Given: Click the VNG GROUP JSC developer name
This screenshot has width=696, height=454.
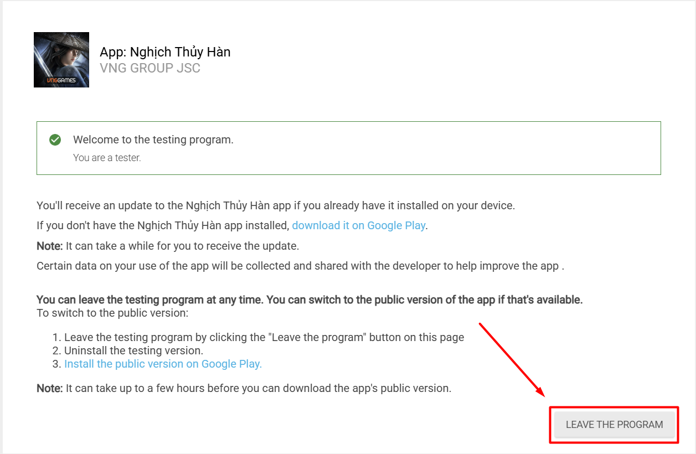Looking at the screenshot, I should (x=150, y=69).
